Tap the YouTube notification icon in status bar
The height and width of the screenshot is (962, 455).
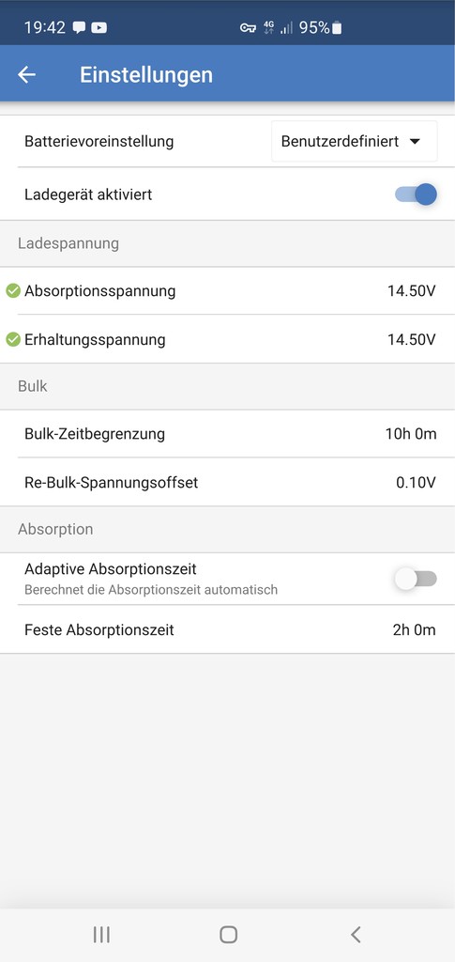[99, 27]
